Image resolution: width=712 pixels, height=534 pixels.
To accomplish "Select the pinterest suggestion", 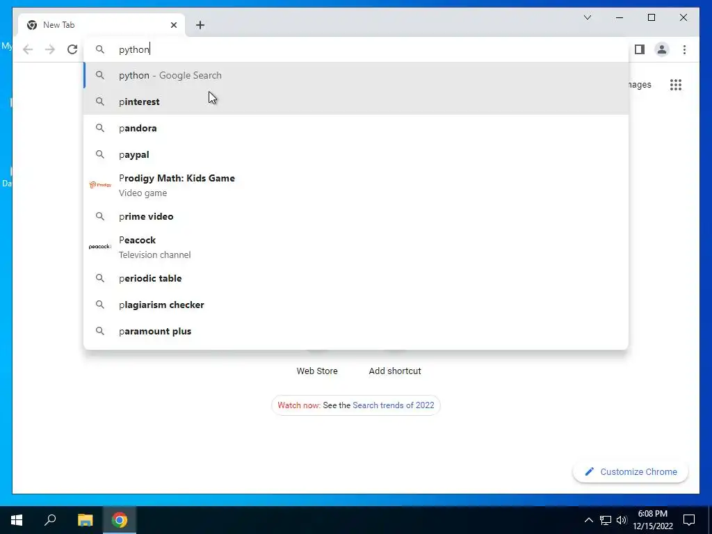I will 356,102.
